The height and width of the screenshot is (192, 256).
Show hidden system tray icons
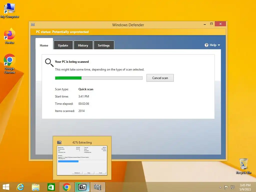click(220, 187)
